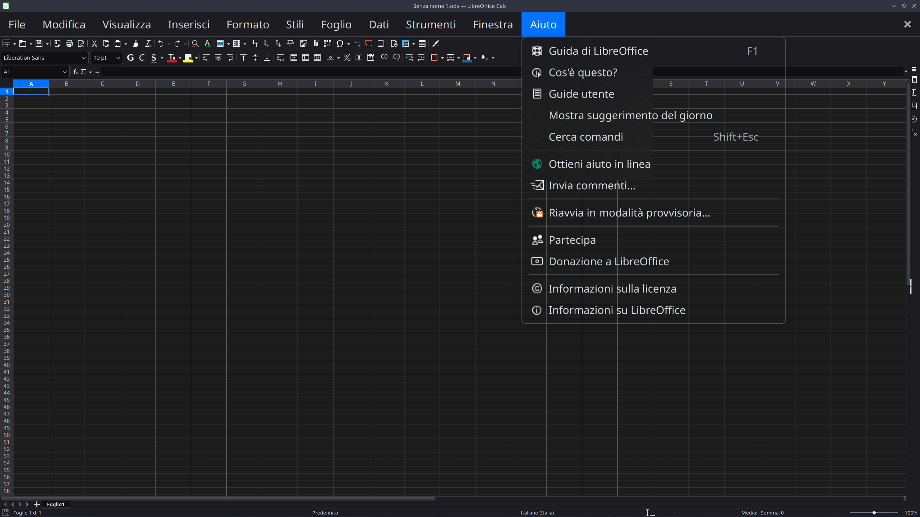The height and width of the screenshot is (517, 920).
Task: Click the add new sheet plus button
Action: (37, 504)
